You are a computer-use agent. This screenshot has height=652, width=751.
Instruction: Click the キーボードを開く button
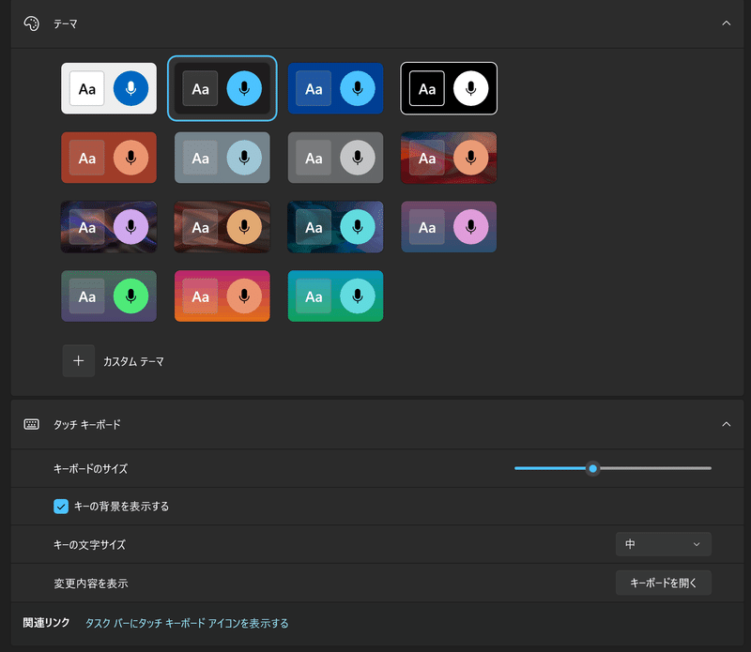664,583
